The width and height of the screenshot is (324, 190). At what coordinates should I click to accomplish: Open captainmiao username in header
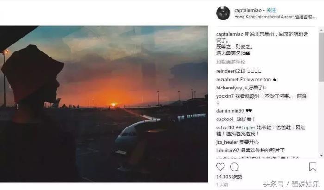coord(248,10)
